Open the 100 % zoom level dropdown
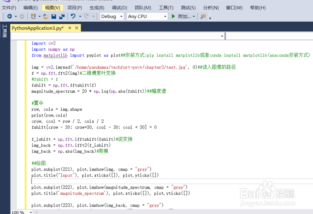Screen dimensions: 313x214 coord(31,212)
